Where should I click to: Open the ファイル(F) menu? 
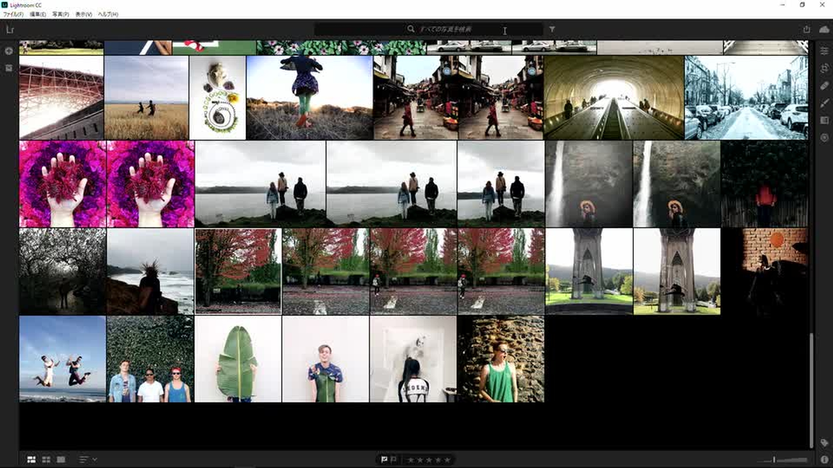click(13, 14)
